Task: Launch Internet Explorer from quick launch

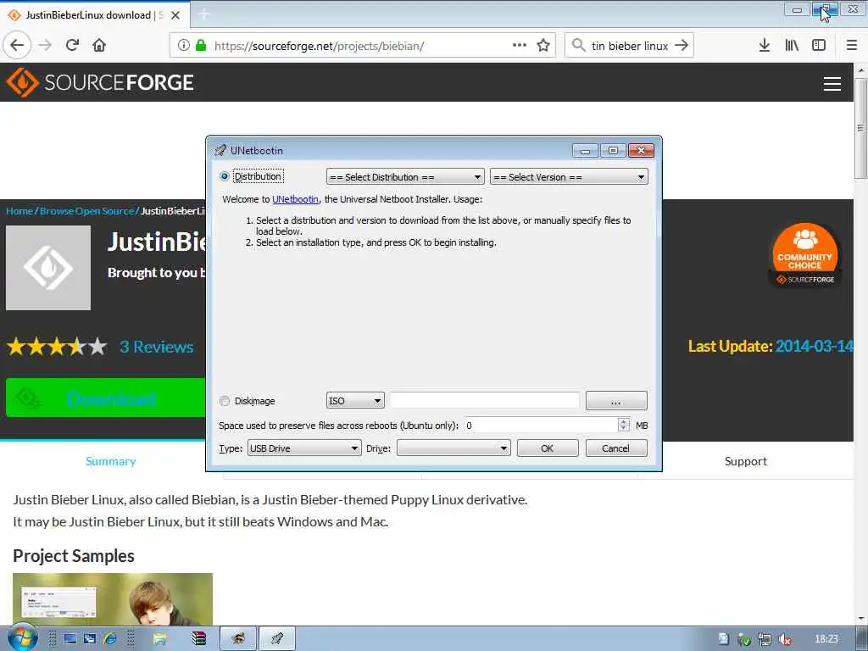Action: click(x=109, y=639)
